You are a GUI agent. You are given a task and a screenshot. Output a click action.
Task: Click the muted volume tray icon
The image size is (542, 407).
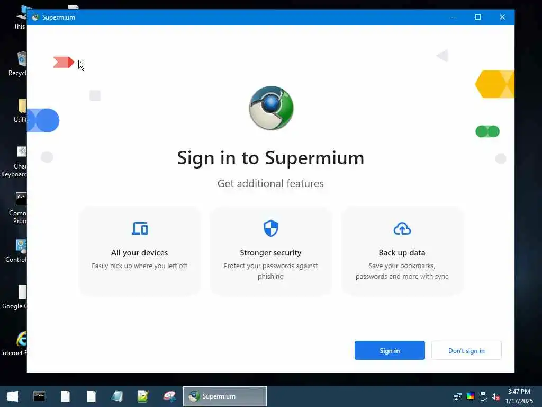(495, 396)
